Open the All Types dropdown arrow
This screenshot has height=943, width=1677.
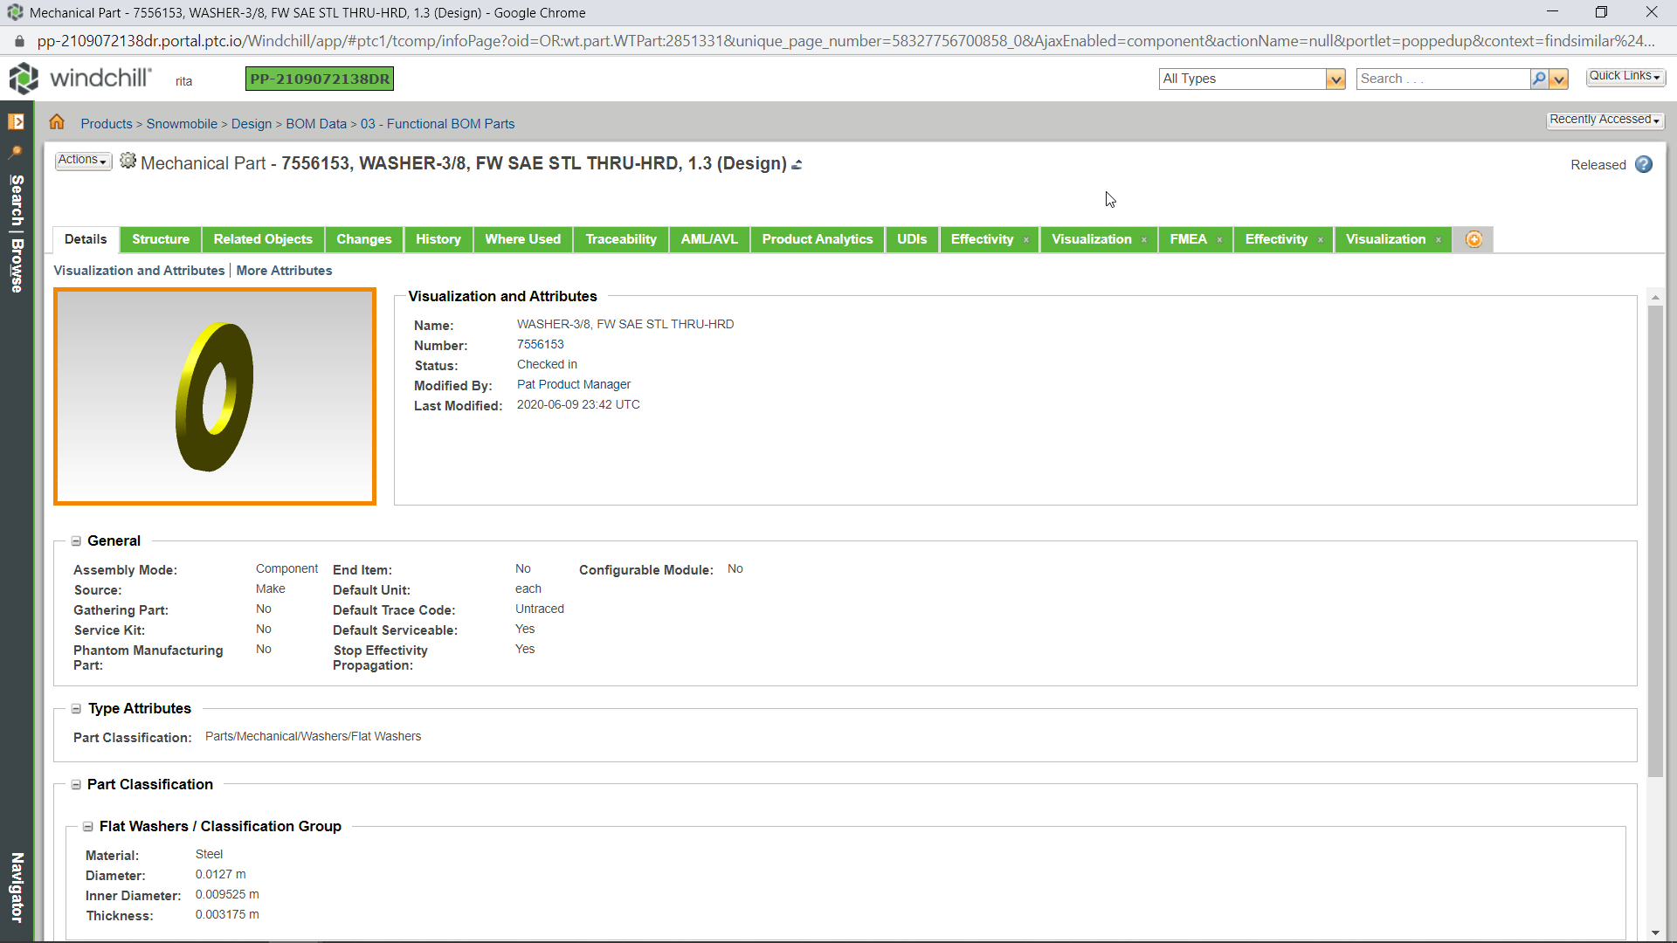pos(1335,79)
